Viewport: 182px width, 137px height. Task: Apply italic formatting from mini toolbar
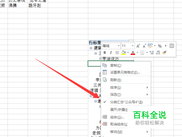111,53
